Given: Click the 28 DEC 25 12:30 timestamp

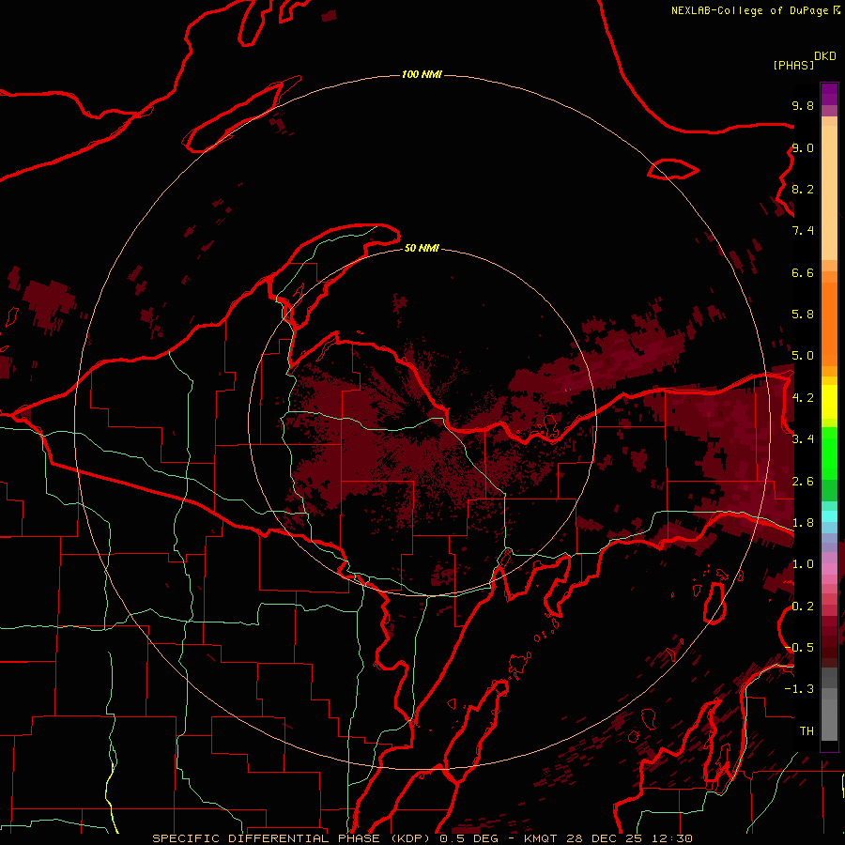Looking at the screenshot, I should coord(629,838).
